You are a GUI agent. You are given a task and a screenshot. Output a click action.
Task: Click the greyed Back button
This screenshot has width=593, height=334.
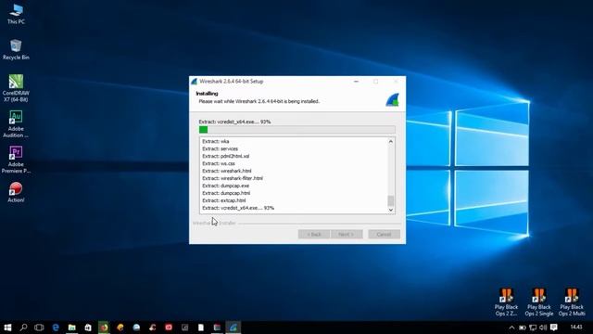click(313, 235)
